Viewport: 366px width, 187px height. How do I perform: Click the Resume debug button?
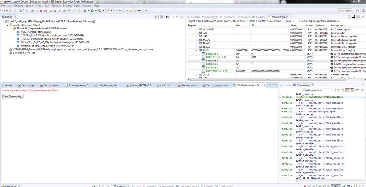(x=33, y=11)
